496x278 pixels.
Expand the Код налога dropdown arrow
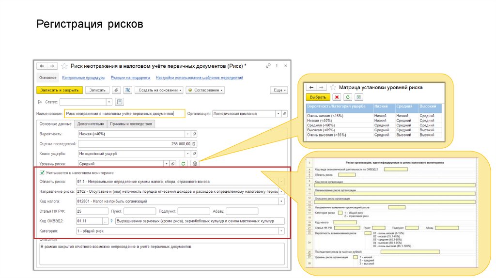point(281,201)
